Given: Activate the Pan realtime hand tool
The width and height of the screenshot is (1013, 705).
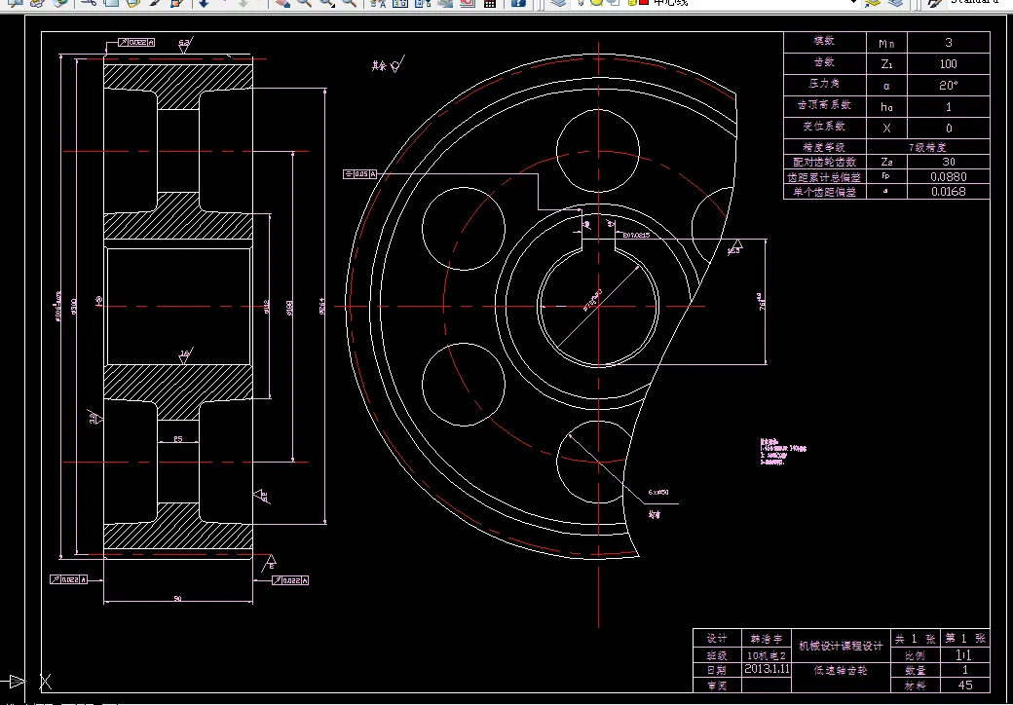Looking at the screenshot, I should (282, 3).
